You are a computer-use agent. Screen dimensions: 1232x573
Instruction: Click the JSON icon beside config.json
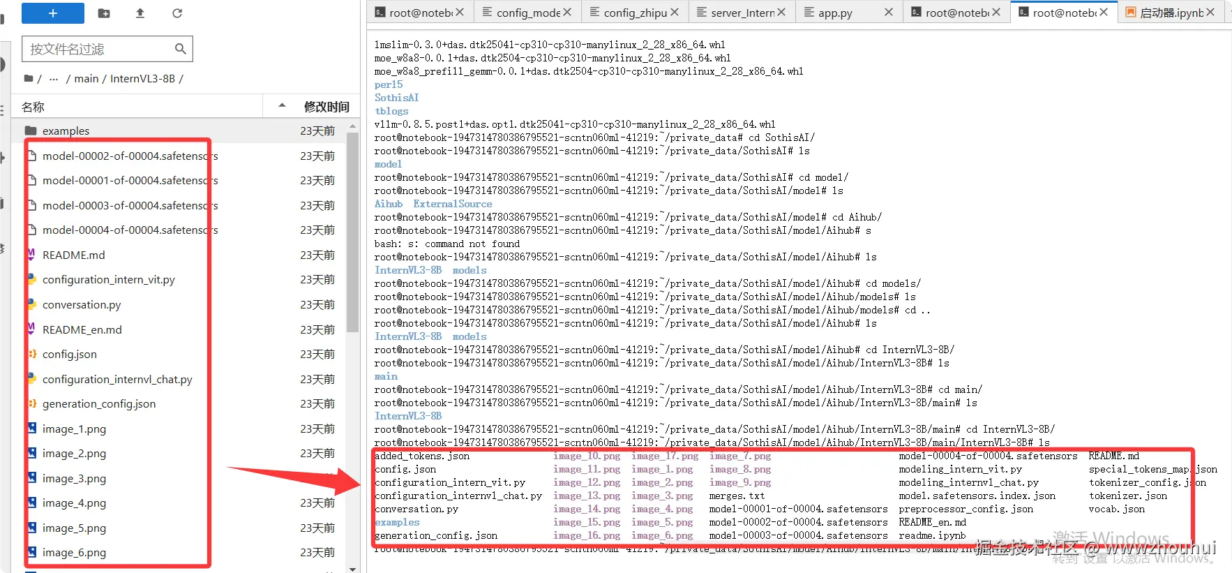31,354
